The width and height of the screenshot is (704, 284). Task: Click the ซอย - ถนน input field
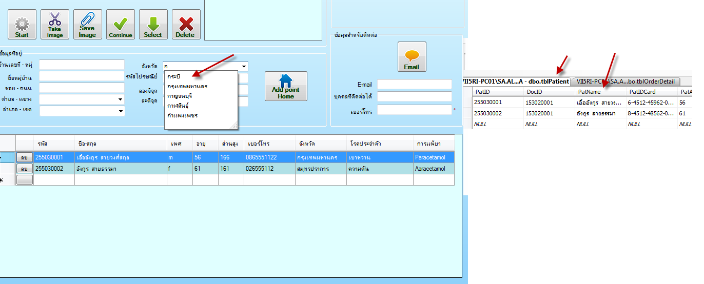point(82,88)
